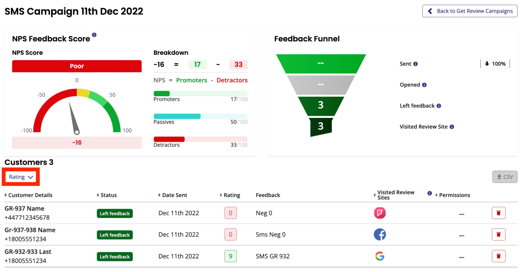This screenshot has height=272, width=521.
Task: Click the info icon next to Sent
Action: point(415,64)
